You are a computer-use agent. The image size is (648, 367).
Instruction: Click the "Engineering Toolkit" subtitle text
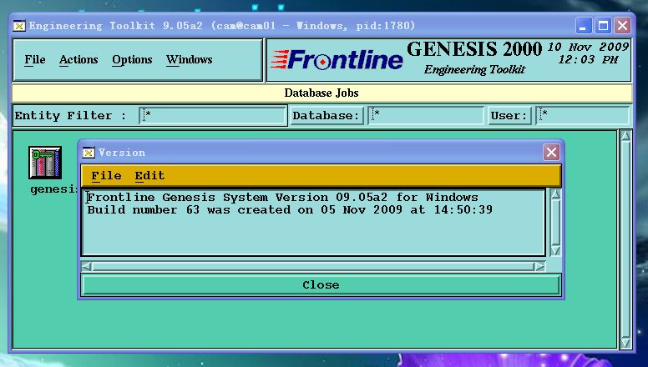tap(474, 69)
